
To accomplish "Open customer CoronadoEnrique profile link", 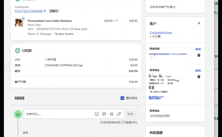I will tap(161, 32).
